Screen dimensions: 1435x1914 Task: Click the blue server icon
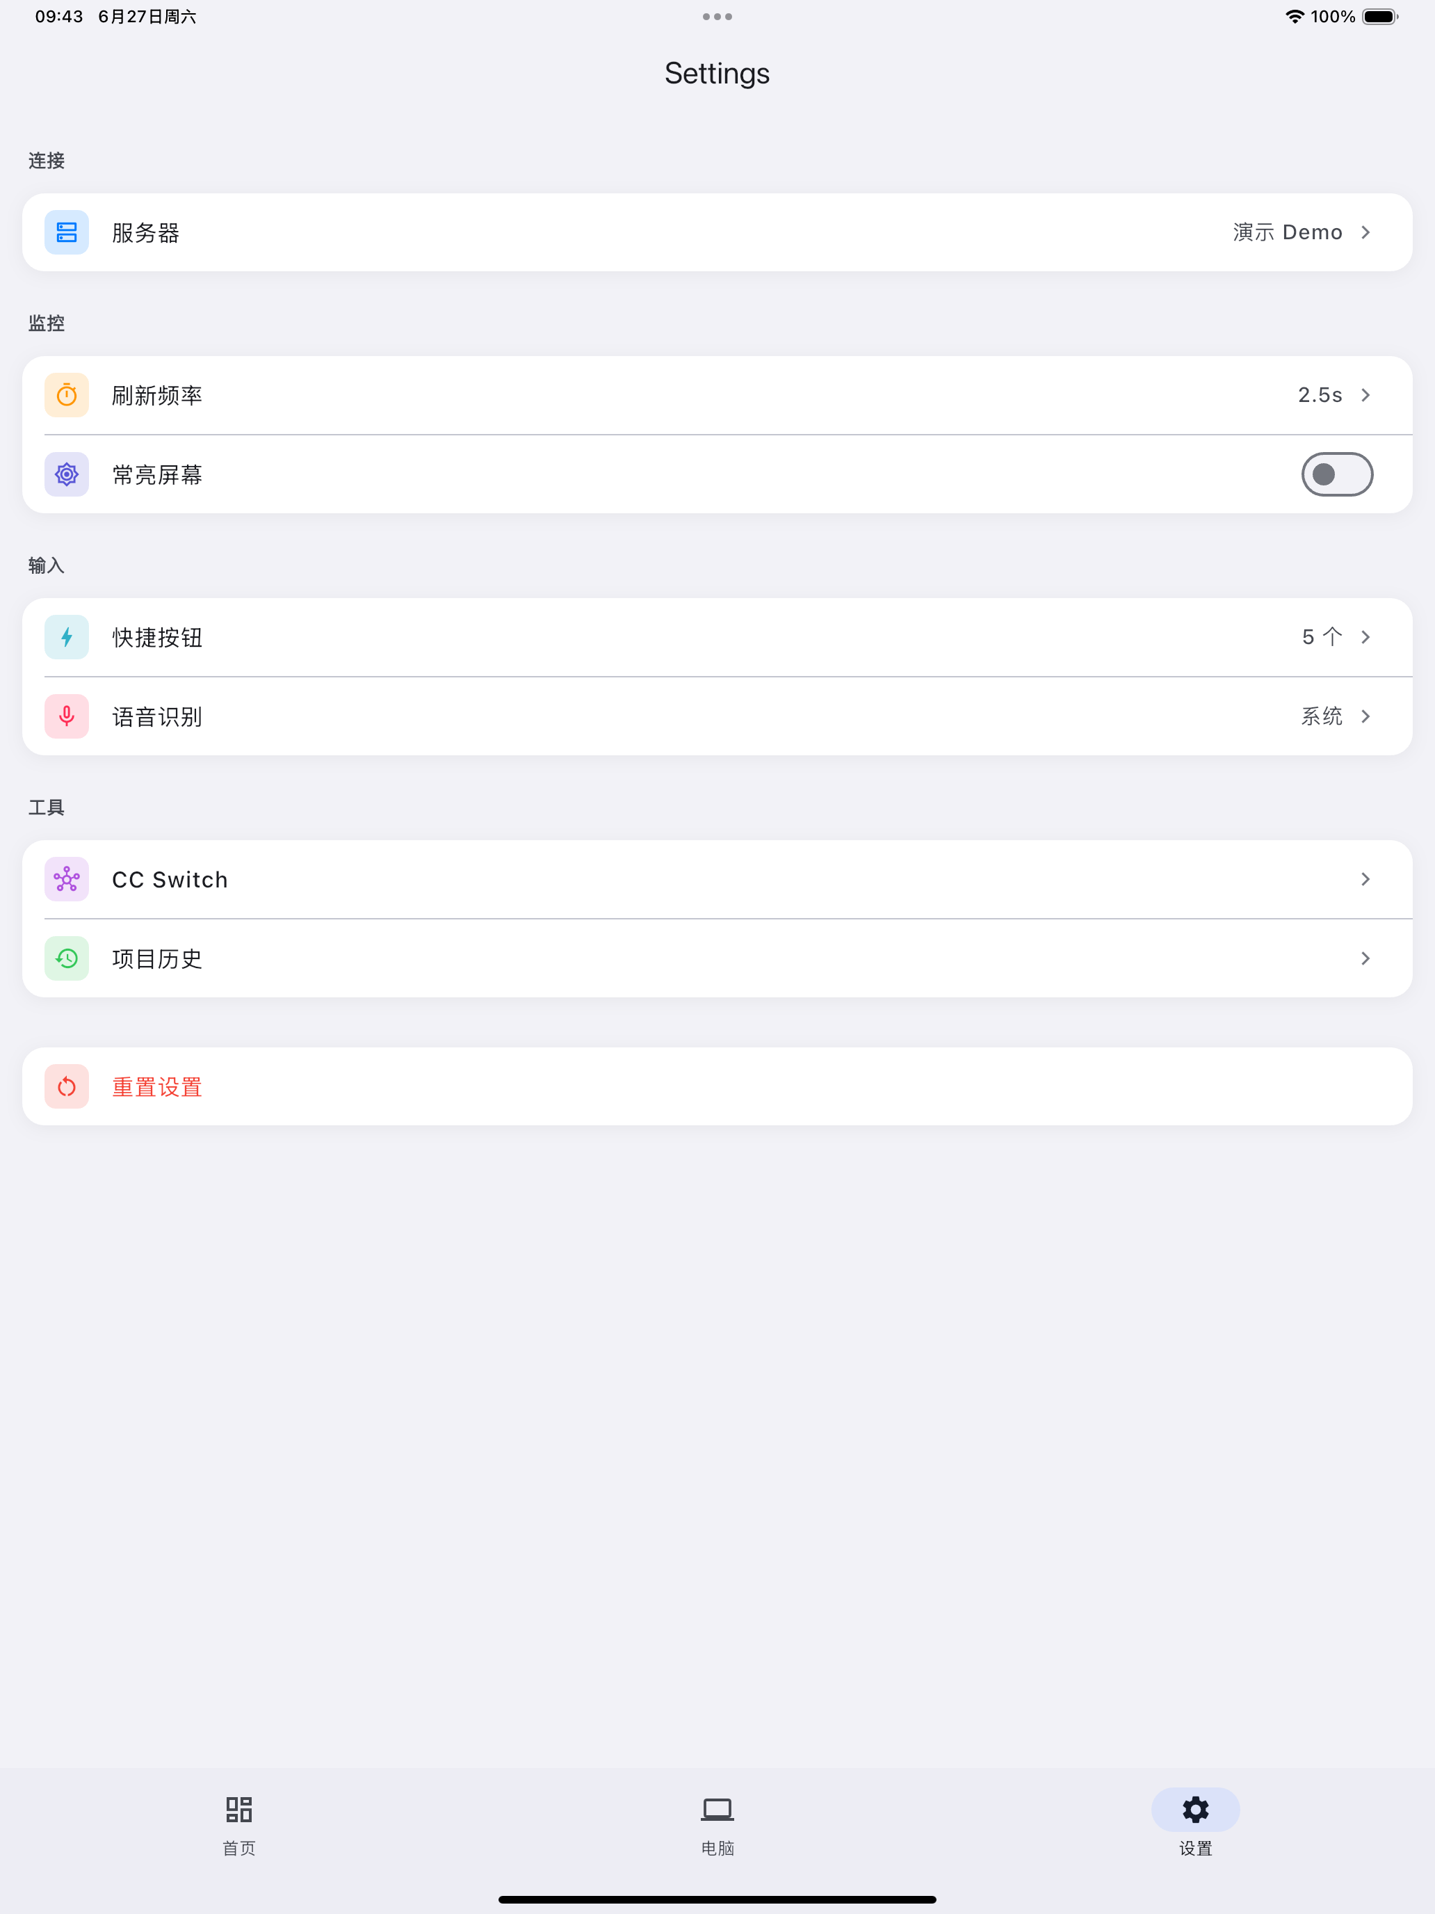(67, 232)
